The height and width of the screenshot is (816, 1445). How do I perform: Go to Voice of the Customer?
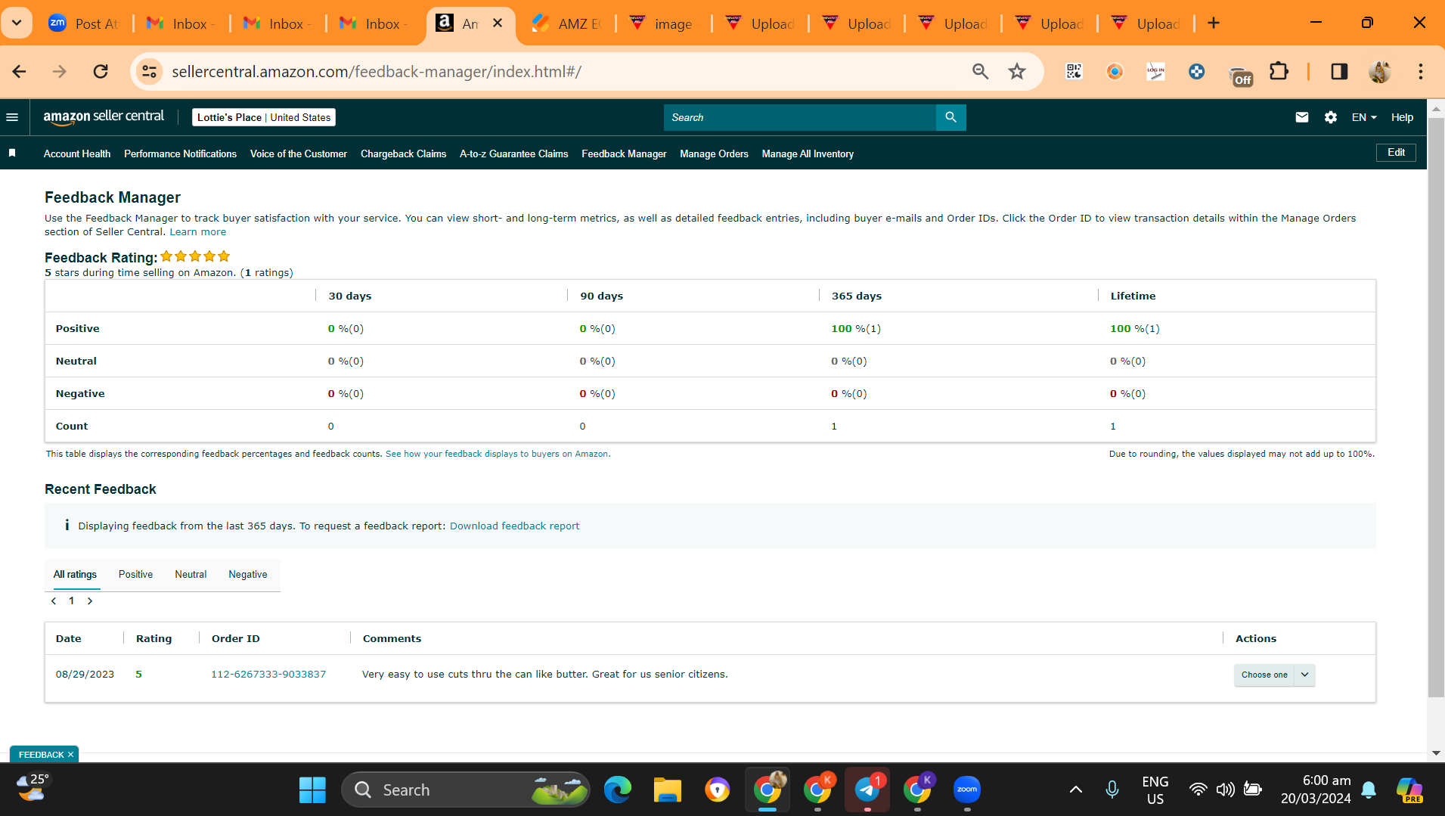[299, 154]
